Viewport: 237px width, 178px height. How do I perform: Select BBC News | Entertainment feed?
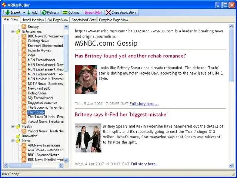pos(46,36)
